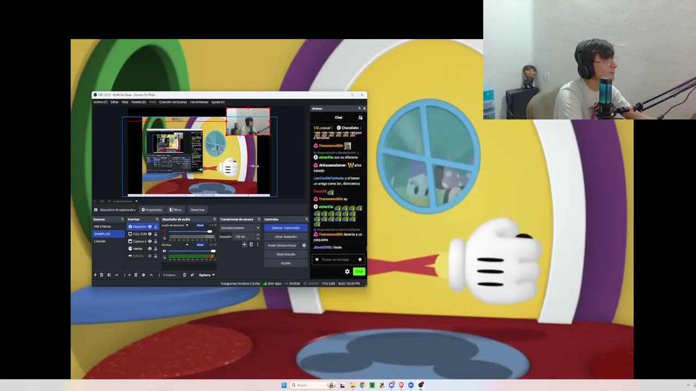The height and width of the screenshot is (391, 696).
Task: Open Audio del escritorio dropdown arrow
Action: pyautogui.click(x=187, y=225)
